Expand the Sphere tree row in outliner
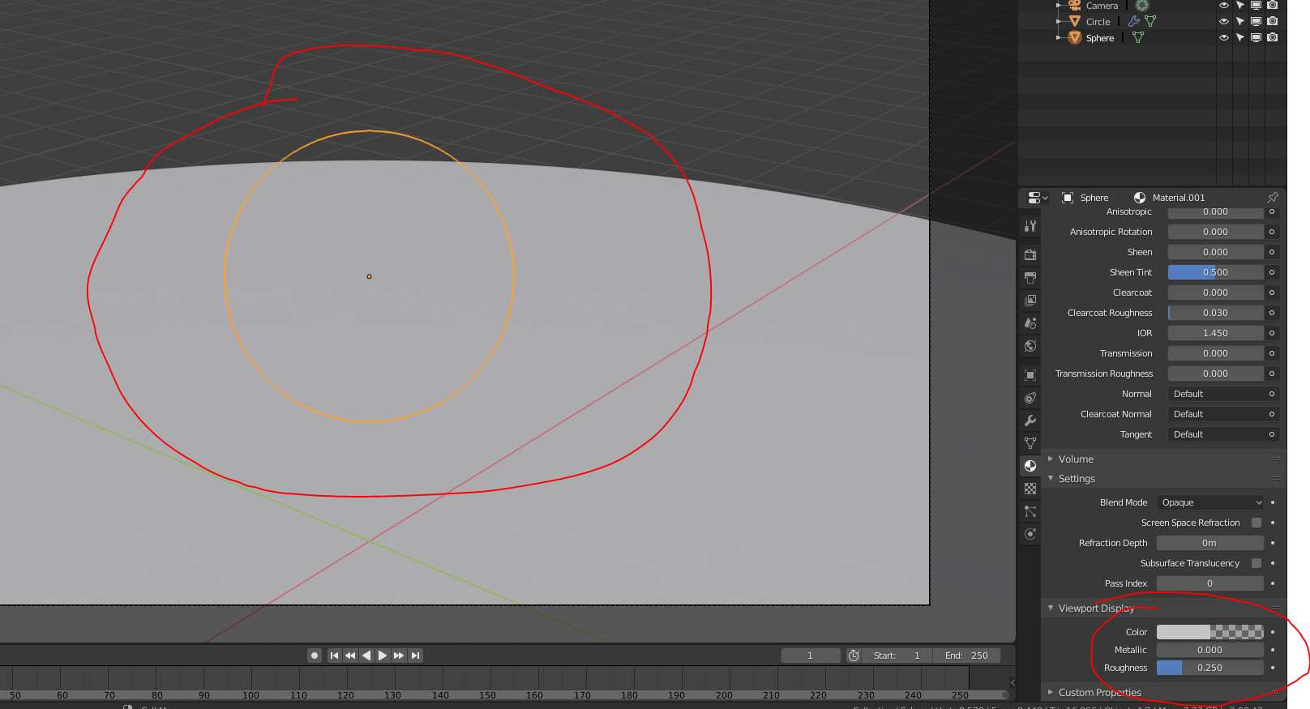This screenshot has width=1310, height=709. (1059, 38)
